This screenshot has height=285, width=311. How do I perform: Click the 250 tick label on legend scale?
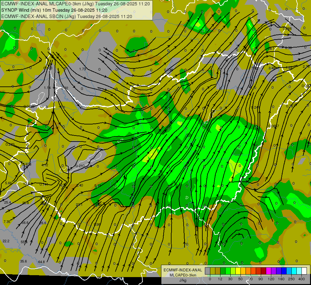pyautogui.click(x=291, y=279)
